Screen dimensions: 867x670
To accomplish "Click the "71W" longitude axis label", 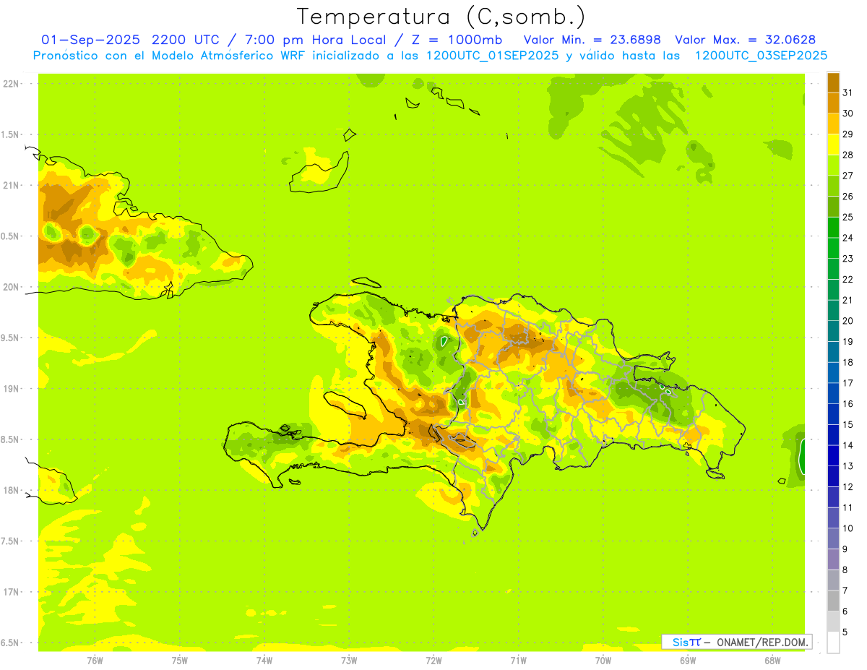I will (518, 660).
